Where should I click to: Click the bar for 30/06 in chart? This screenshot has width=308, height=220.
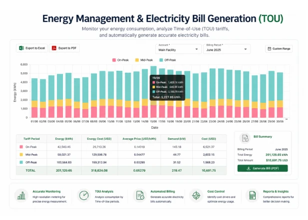[x=280, y=95]
